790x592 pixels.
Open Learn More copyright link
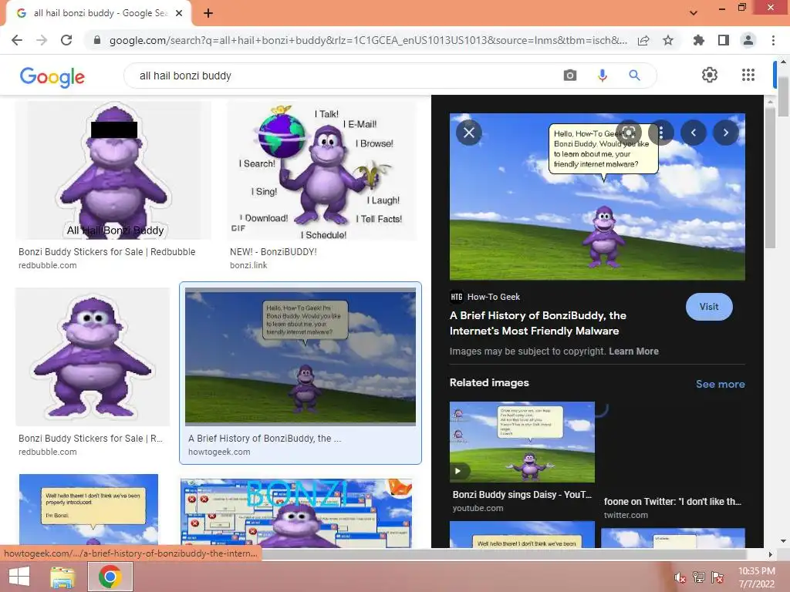[633, 351]
